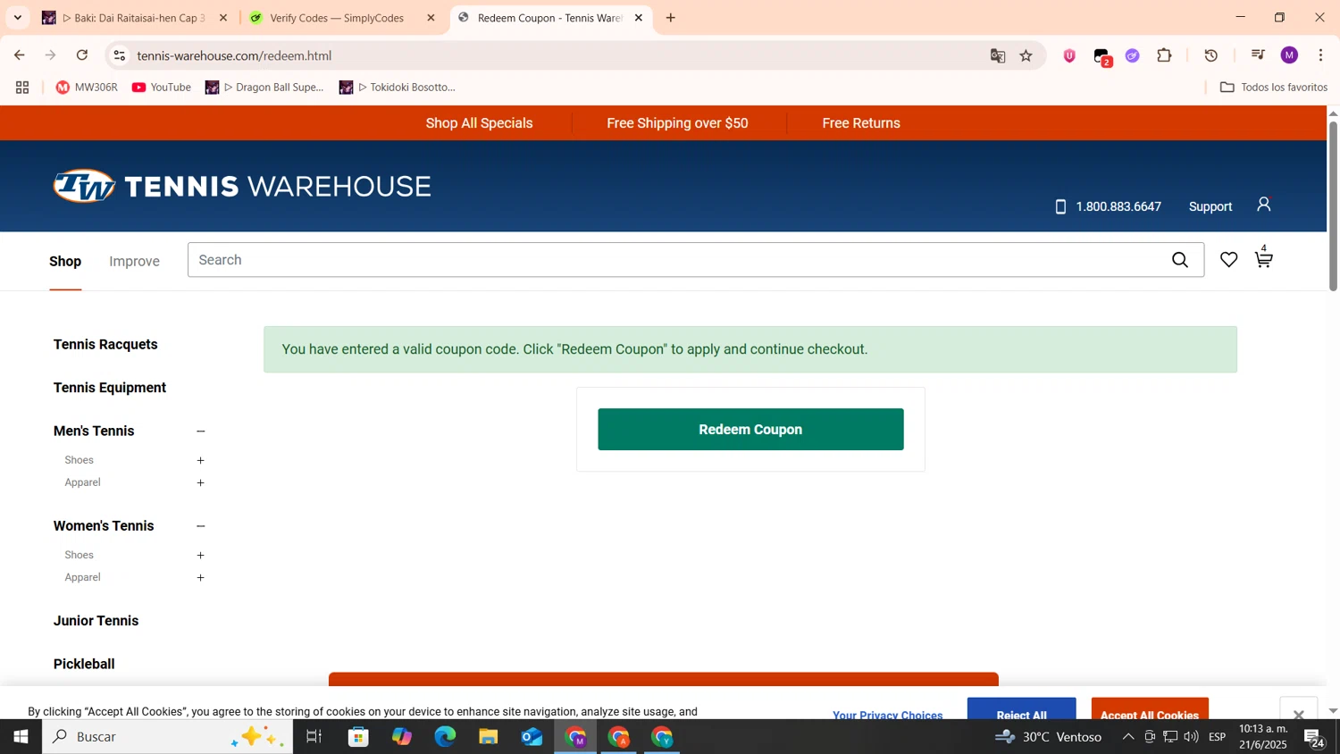
Task: Open the Windows Start menu
Action: (x=21, y=737)
